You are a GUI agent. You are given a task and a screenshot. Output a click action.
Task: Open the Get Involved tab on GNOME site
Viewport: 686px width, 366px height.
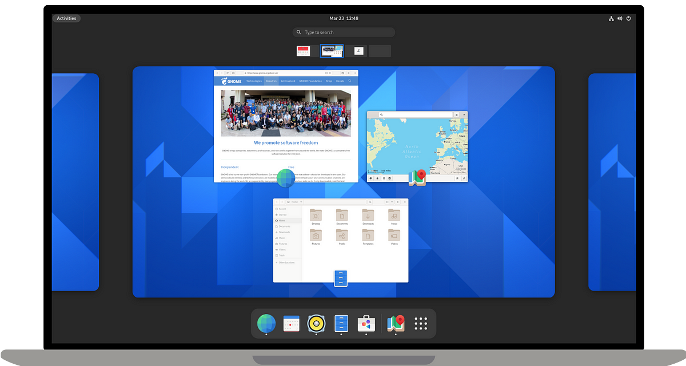tap(288, 81)
